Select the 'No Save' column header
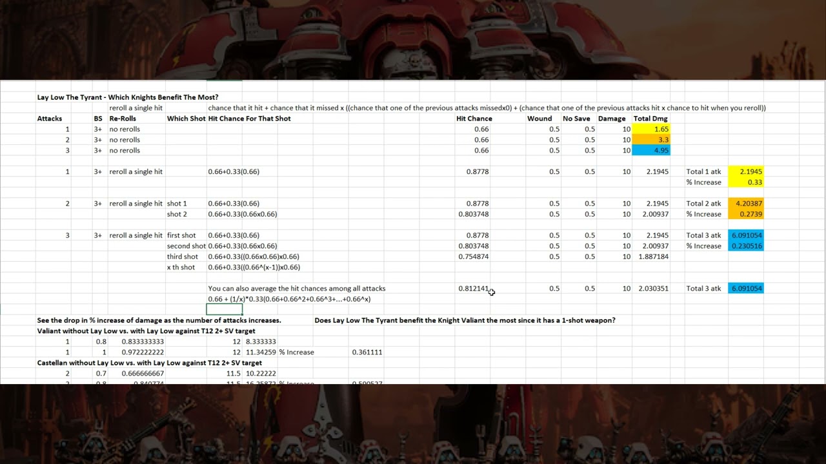The height and width of the screenshot is (464, 826). click(577, 119)
